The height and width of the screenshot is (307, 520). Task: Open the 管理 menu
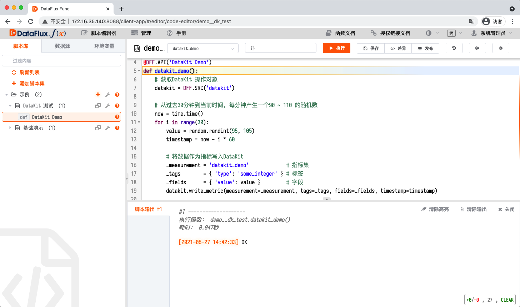[141, 33]
